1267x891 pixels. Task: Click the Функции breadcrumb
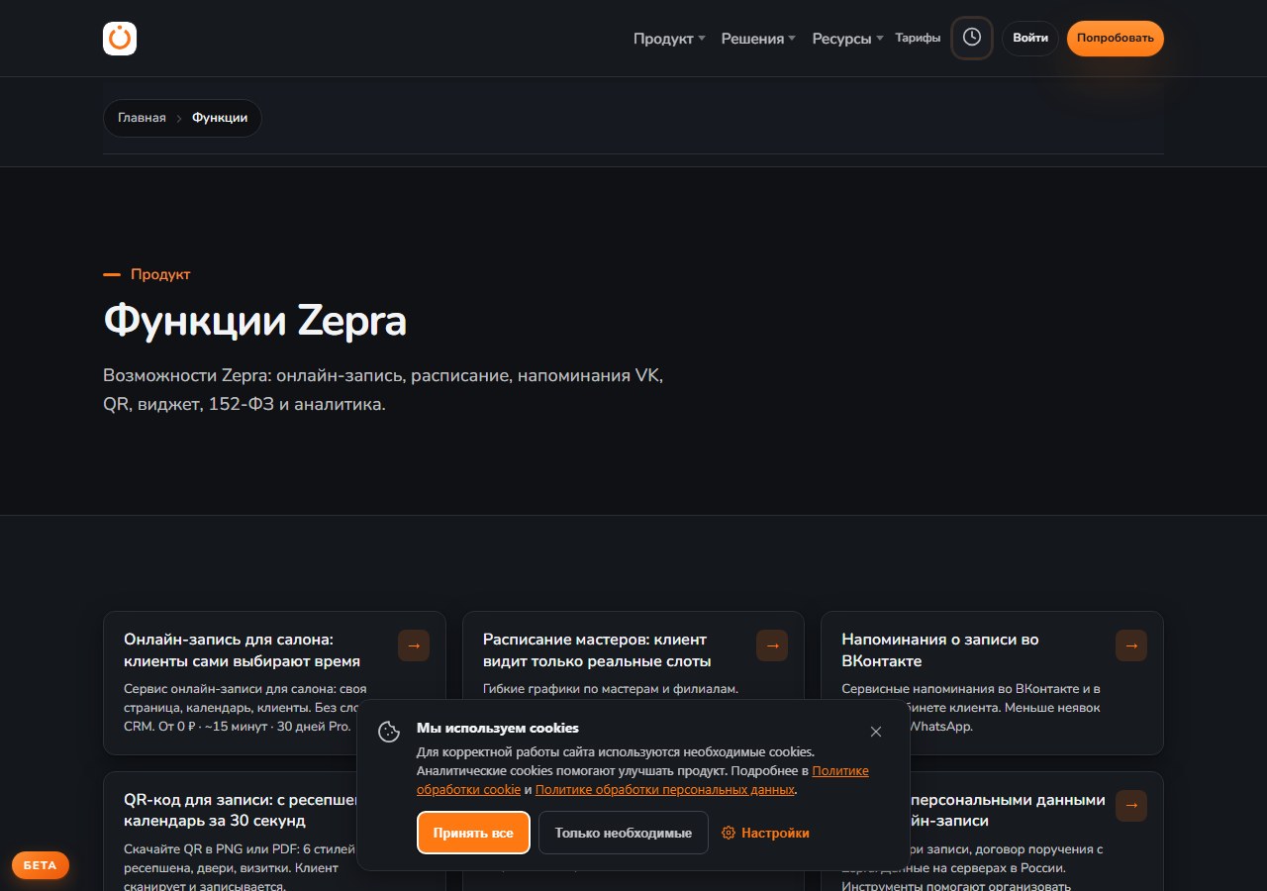click(x=220, y=118)
